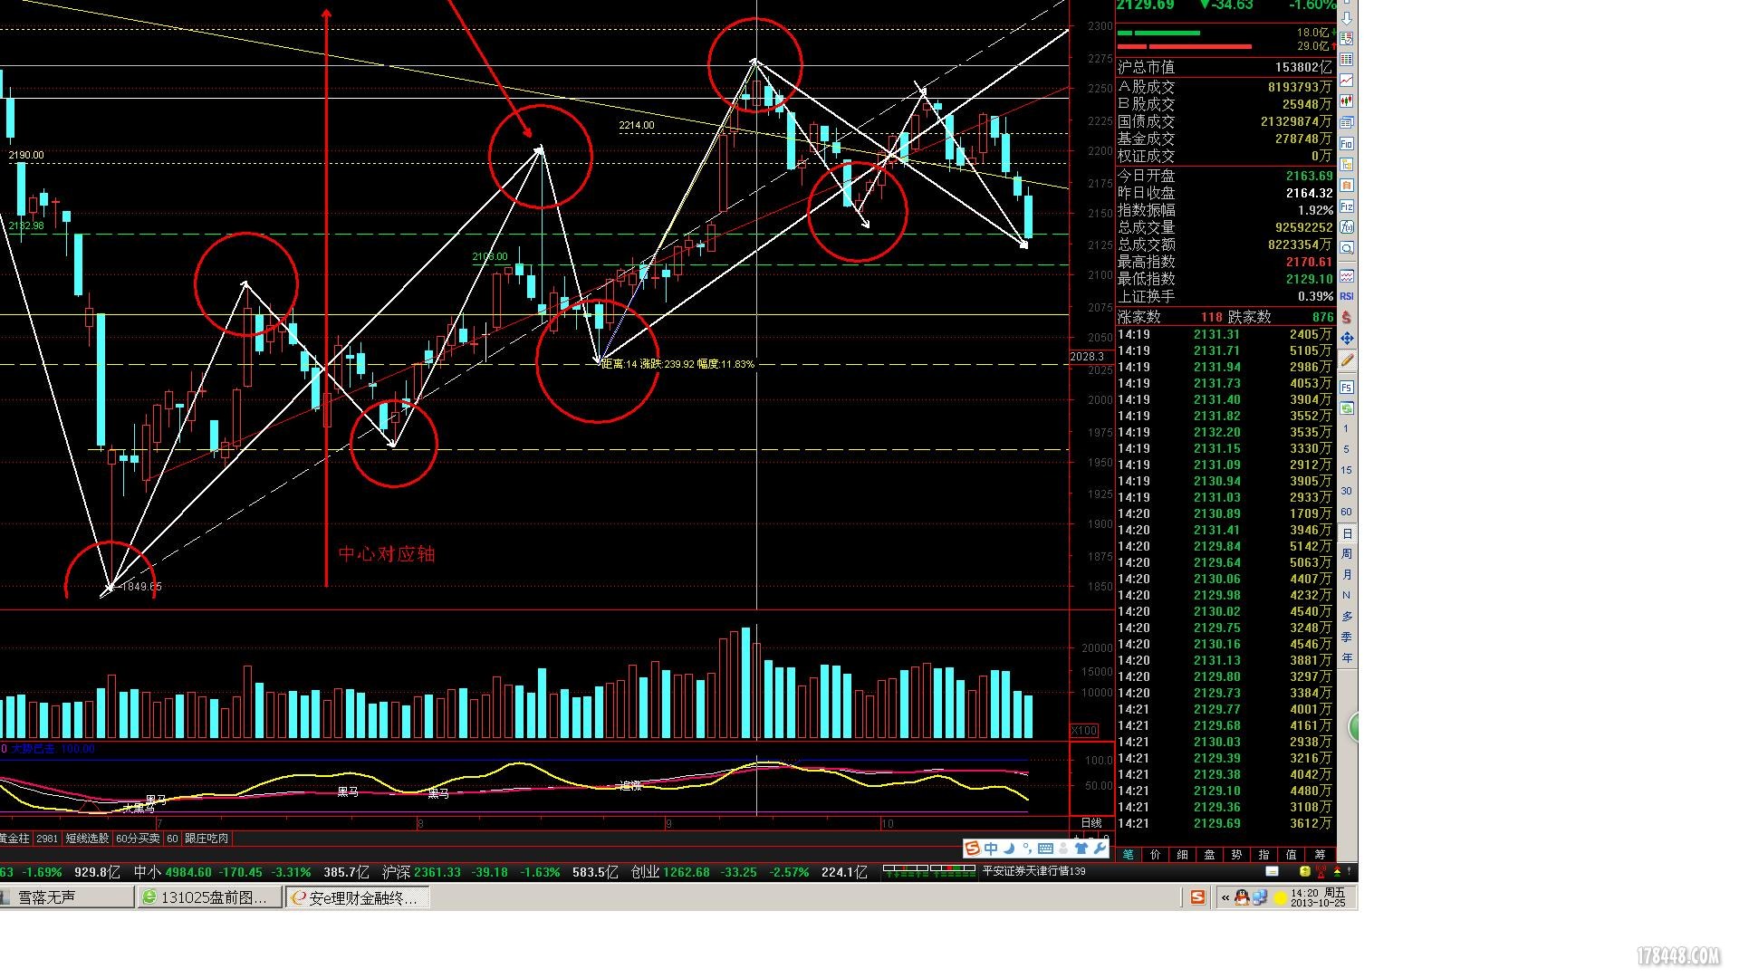Image resolution: width=1739 pixels, height=978 pixels.
Task: Select weekly '周' period button
Action: point(1346,553)
